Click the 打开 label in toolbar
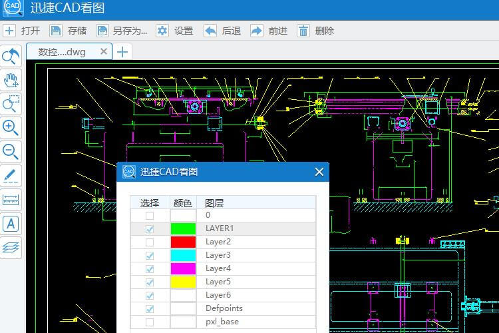 tap(31, 31)
